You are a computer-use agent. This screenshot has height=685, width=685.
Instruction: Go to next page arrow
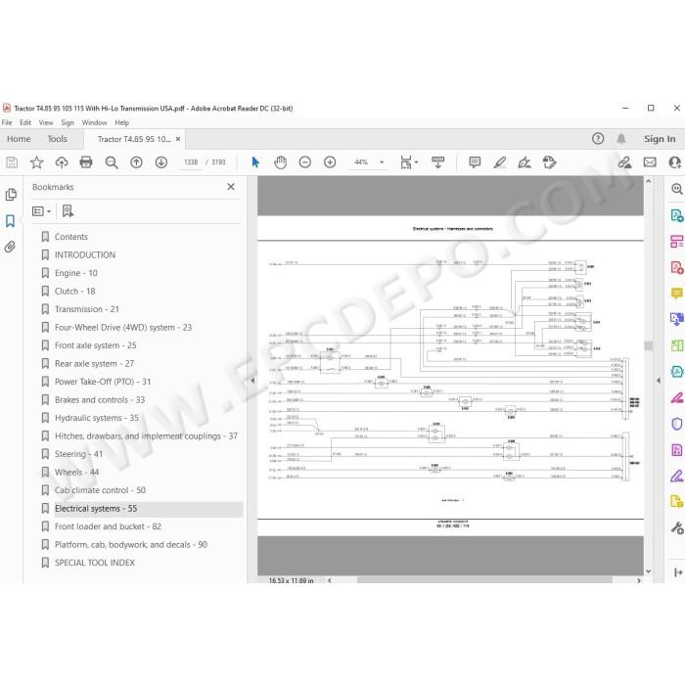(161, 162)
